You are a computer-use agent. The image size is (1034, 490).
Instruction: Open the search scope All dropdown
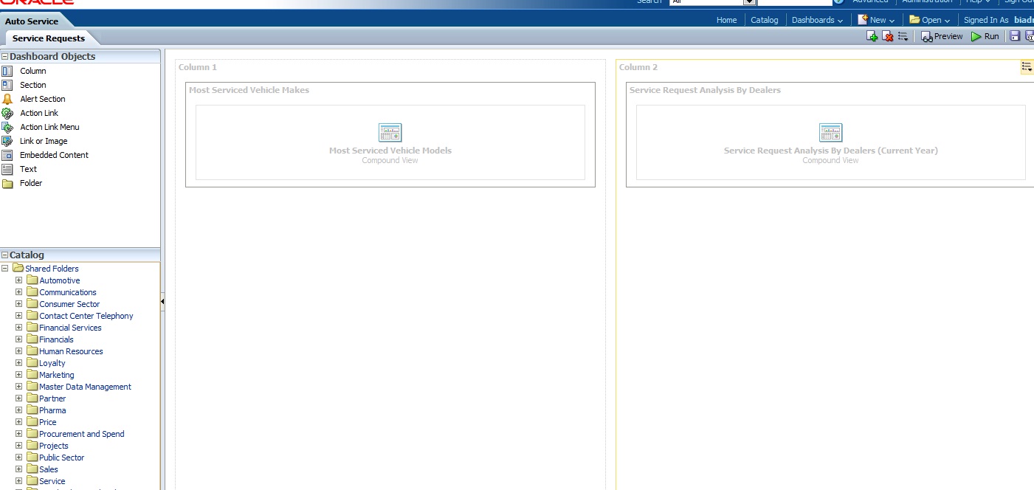pos(750,2)
